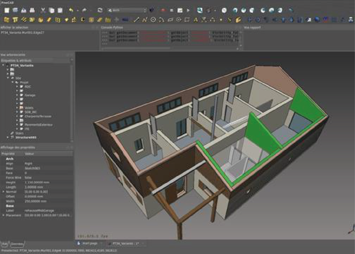Redo the last undone action
This screenshot has width=355, height=254.
[85, 10]
